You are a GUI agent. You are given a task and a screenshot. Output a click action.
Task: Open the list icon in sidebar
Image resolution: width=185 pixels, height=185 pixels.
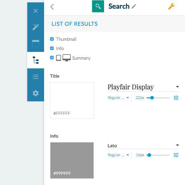tap(36, 77)
